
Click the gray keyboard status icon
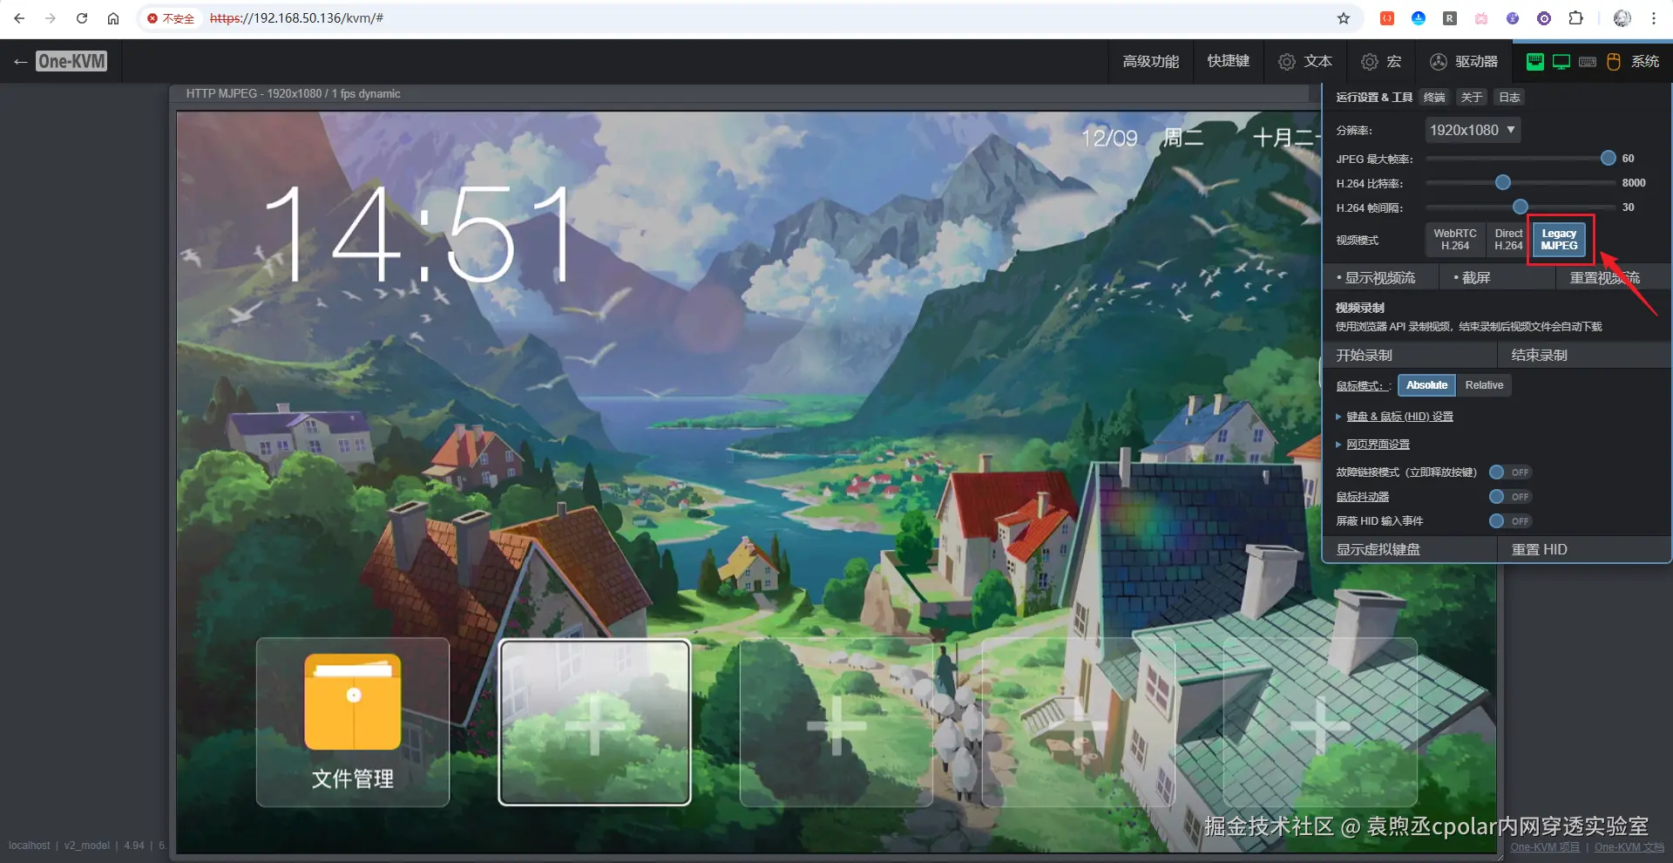pyautogui.click(x=1588, y=62)
